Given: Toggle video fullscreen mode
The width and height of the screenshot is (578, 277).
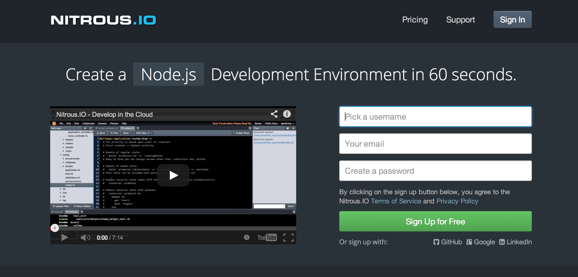Looking at the screenshot, I should (x=288, y=238).
